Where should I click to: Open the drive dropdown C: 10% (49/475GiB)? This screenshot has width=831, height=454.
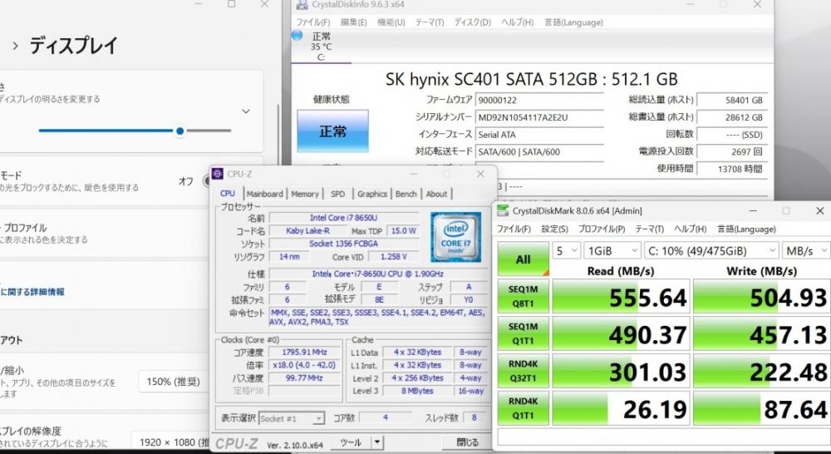pyautogui.click(x=711, y=250)
